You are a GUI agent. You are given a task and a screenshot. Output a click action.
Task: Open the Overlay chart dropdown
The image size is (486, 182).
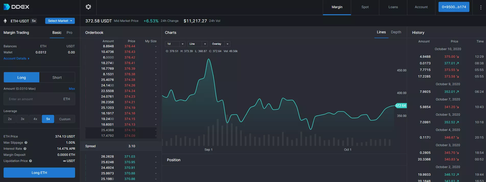point(220,44)
